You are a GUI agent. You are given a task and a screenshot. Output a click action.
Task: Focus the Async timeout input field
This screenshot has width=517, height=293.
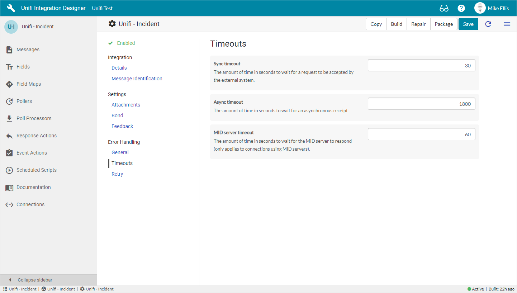(421, 104)
